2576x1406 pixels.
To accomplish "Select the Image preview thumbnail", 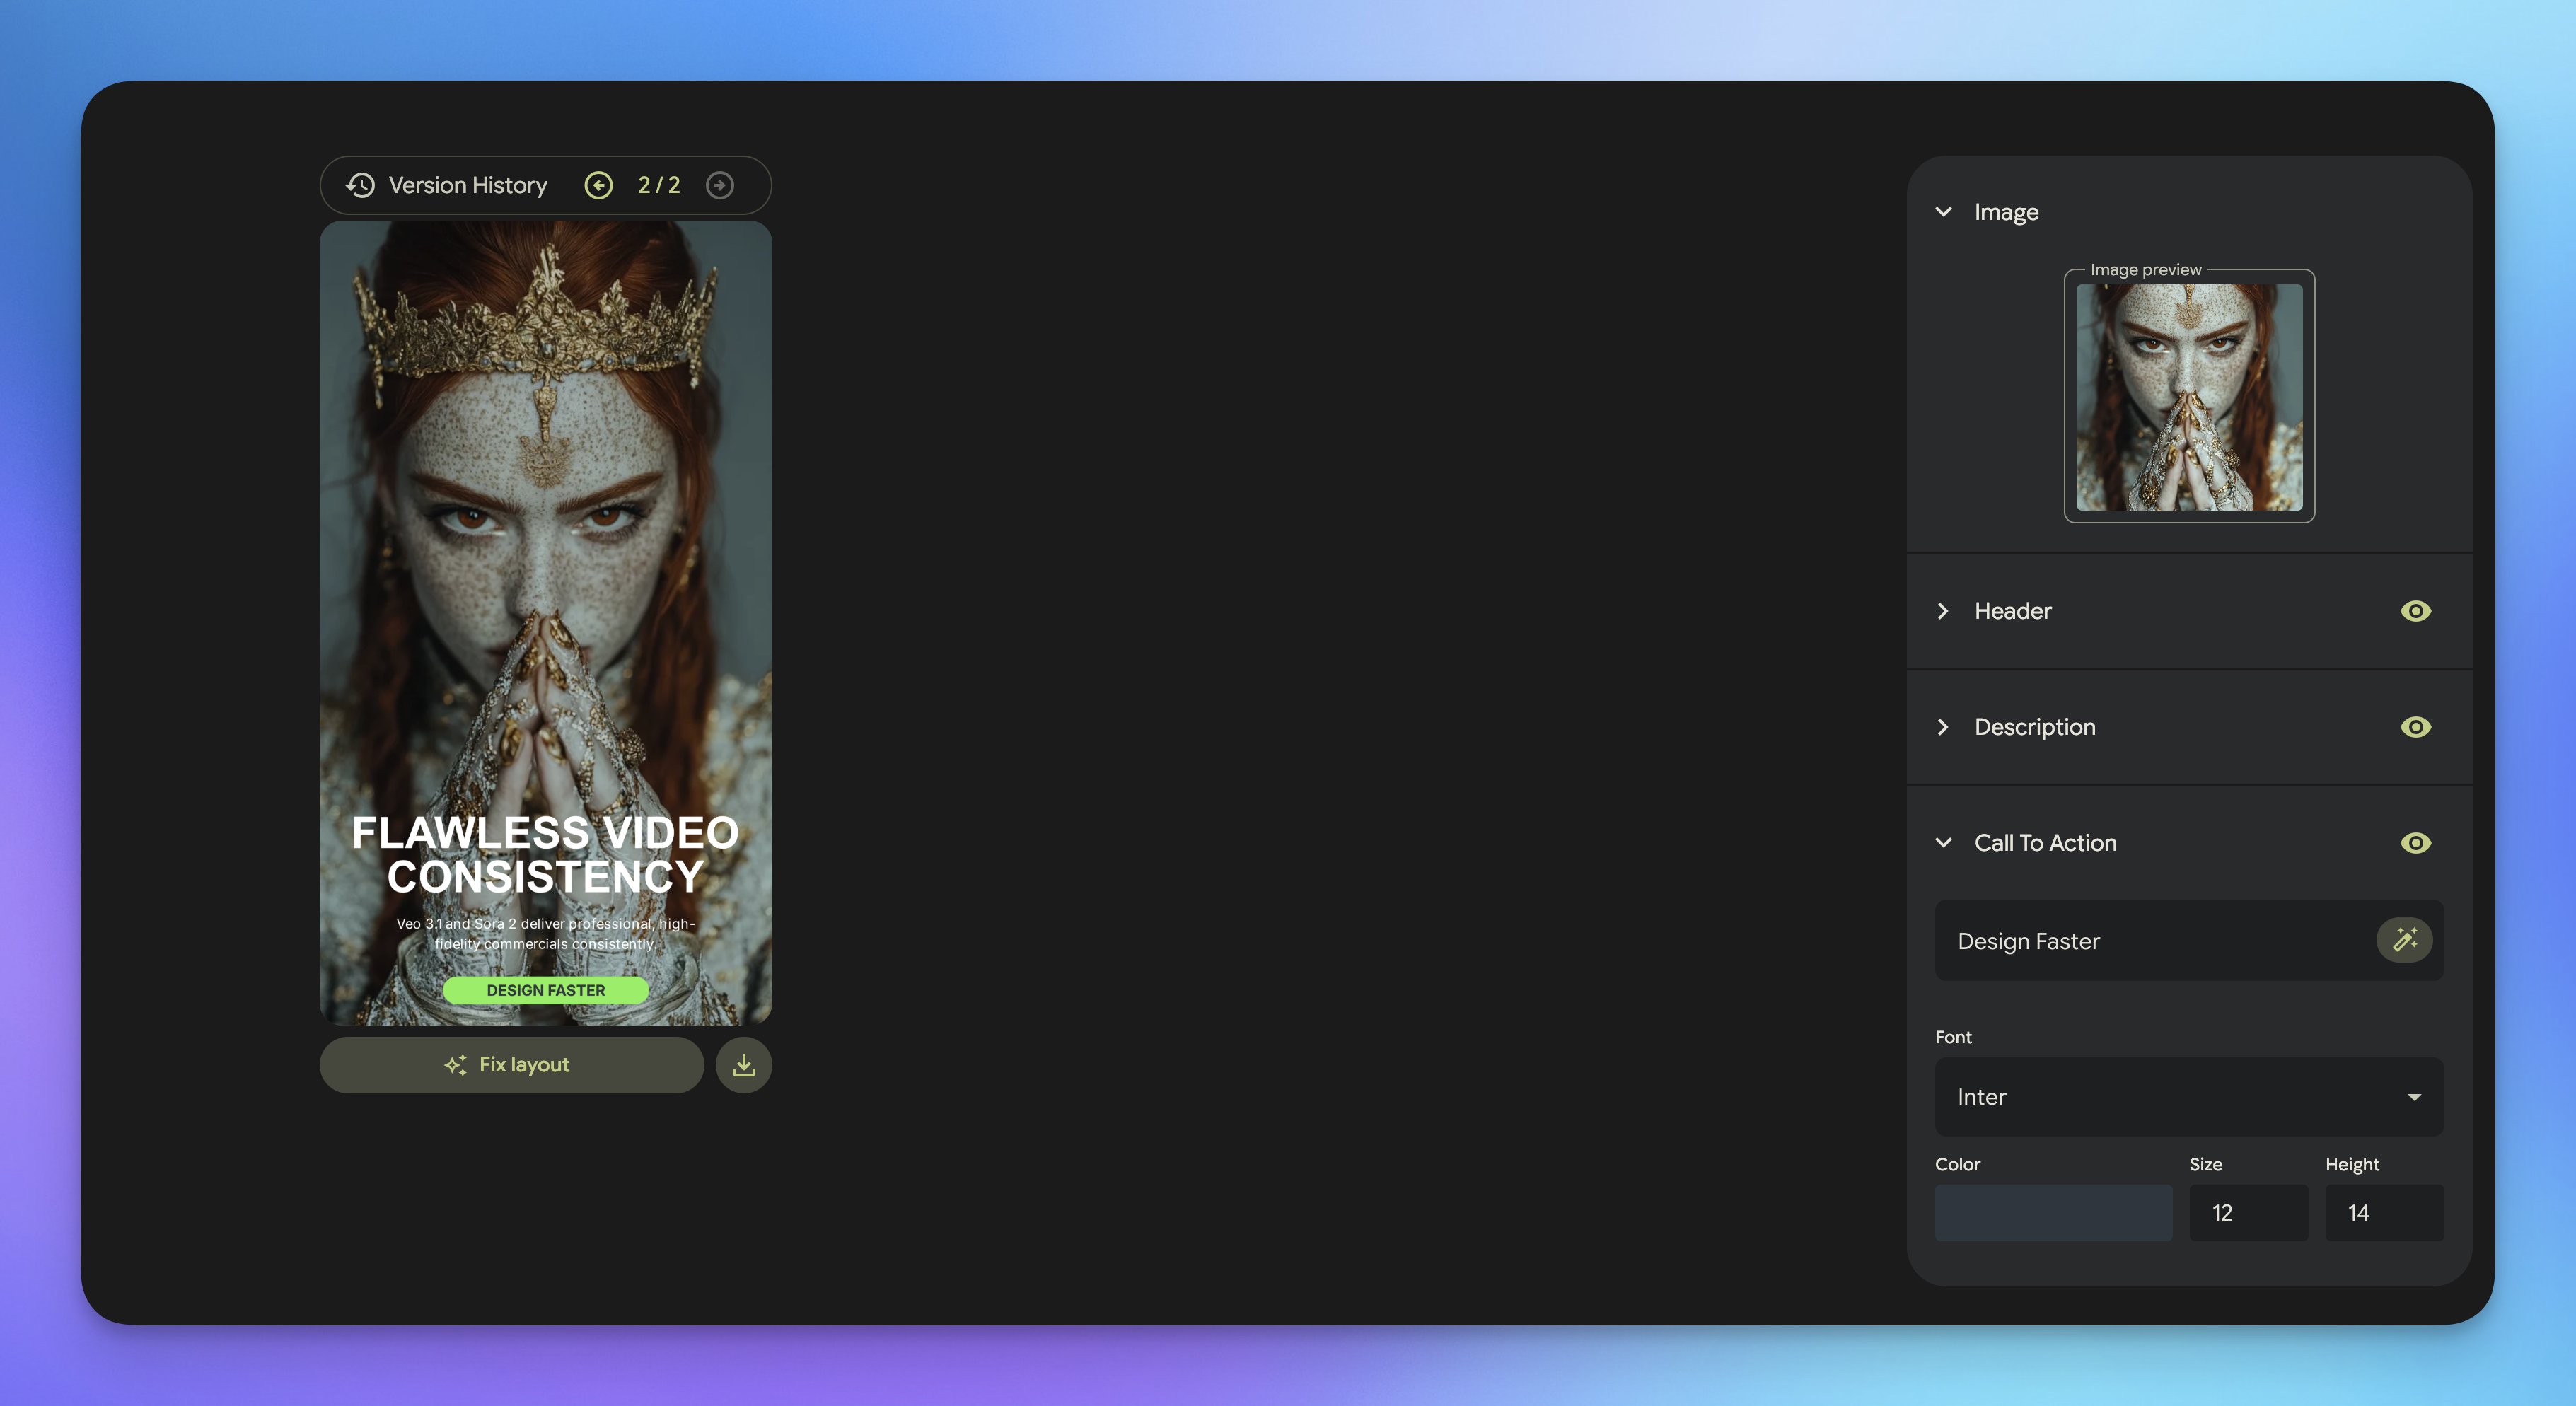I will point(2188,397).
